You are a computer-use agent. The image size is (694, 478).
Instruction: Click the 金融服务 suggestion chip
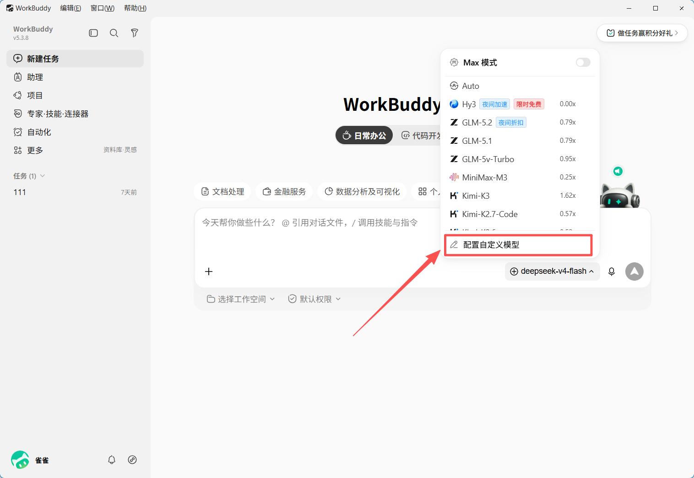click(x=284, y=191)
